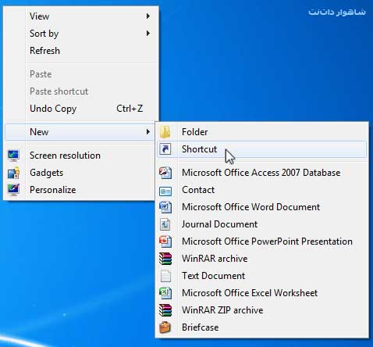Create a new Journal Document
The height and width of the screenshot is (347, 373).
[x=261, y=224]
